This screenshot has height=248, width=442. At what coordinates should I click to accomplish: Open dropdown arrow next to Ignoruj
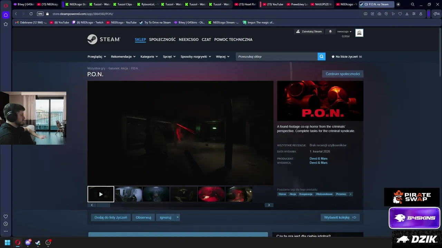(x=177, y=217)
